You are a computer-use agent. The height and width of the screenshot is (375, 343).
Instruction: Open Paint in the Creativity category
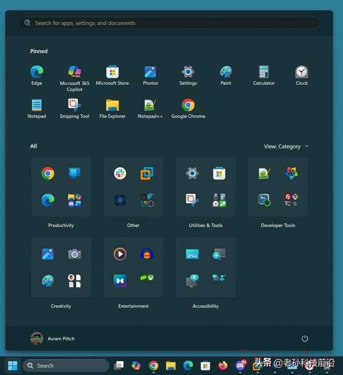click(48, 281)
